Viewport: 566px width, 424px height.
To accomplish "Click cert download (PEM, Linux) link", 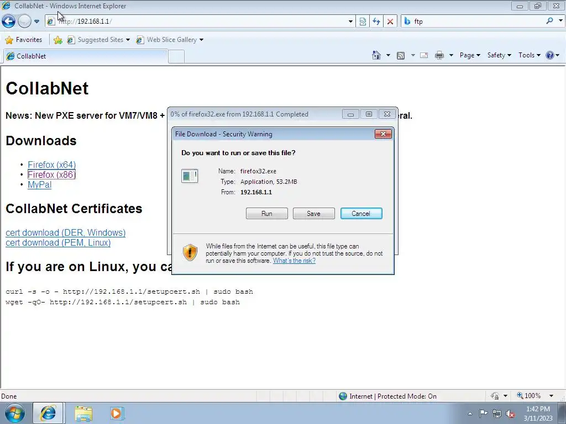I will 58,243.
